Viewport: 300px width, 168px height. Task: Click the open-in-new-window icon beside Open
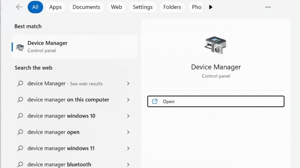[x=154, y=101]
